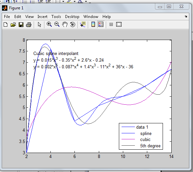The image size is (193, 172).
Task: Select the Edit Plot arrow tool
Action: click(x=39, y=24)
